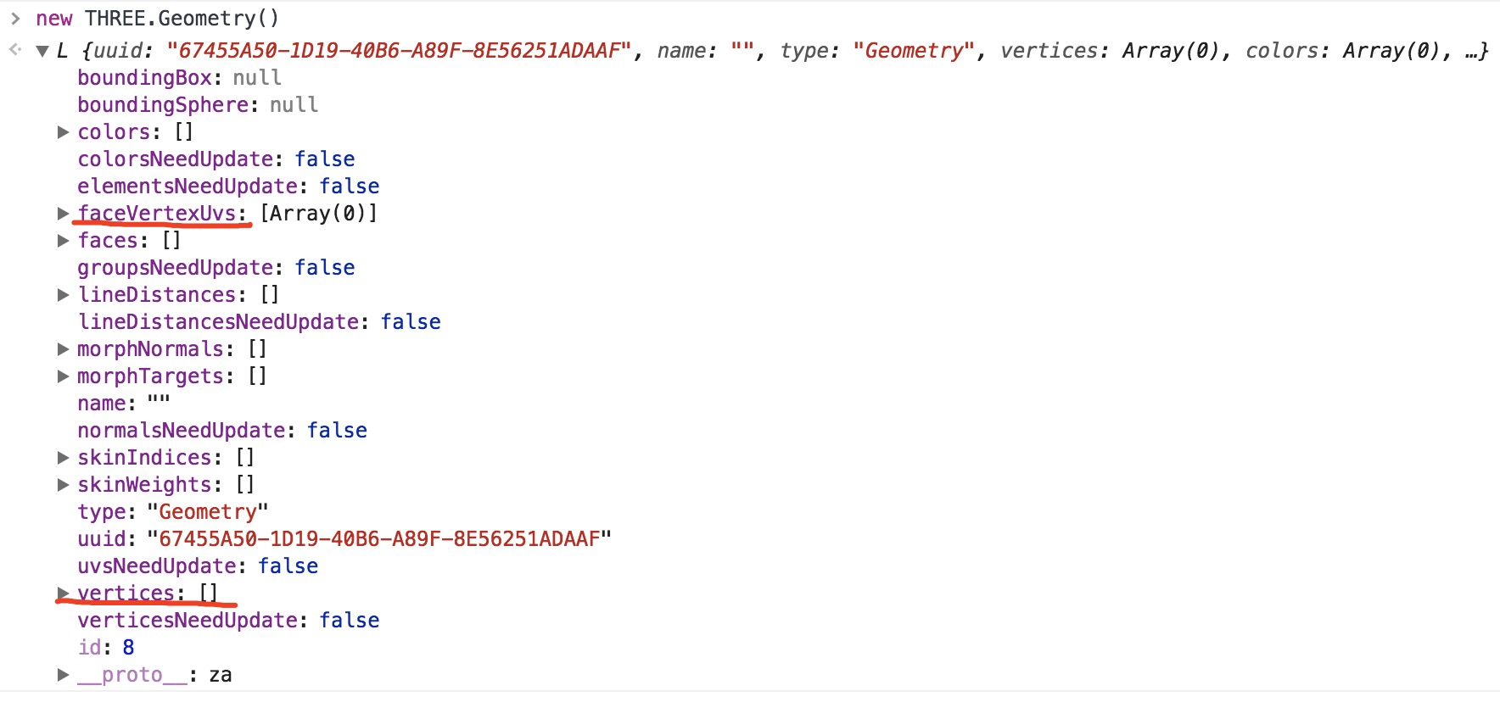This screenshot has height=702, width=1500.
Task: Expand the vertices array
Action: coord(63,593)
